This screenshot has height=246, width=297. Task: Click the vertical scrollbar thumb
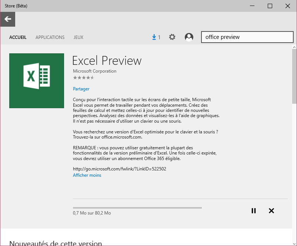coord(294,76)
